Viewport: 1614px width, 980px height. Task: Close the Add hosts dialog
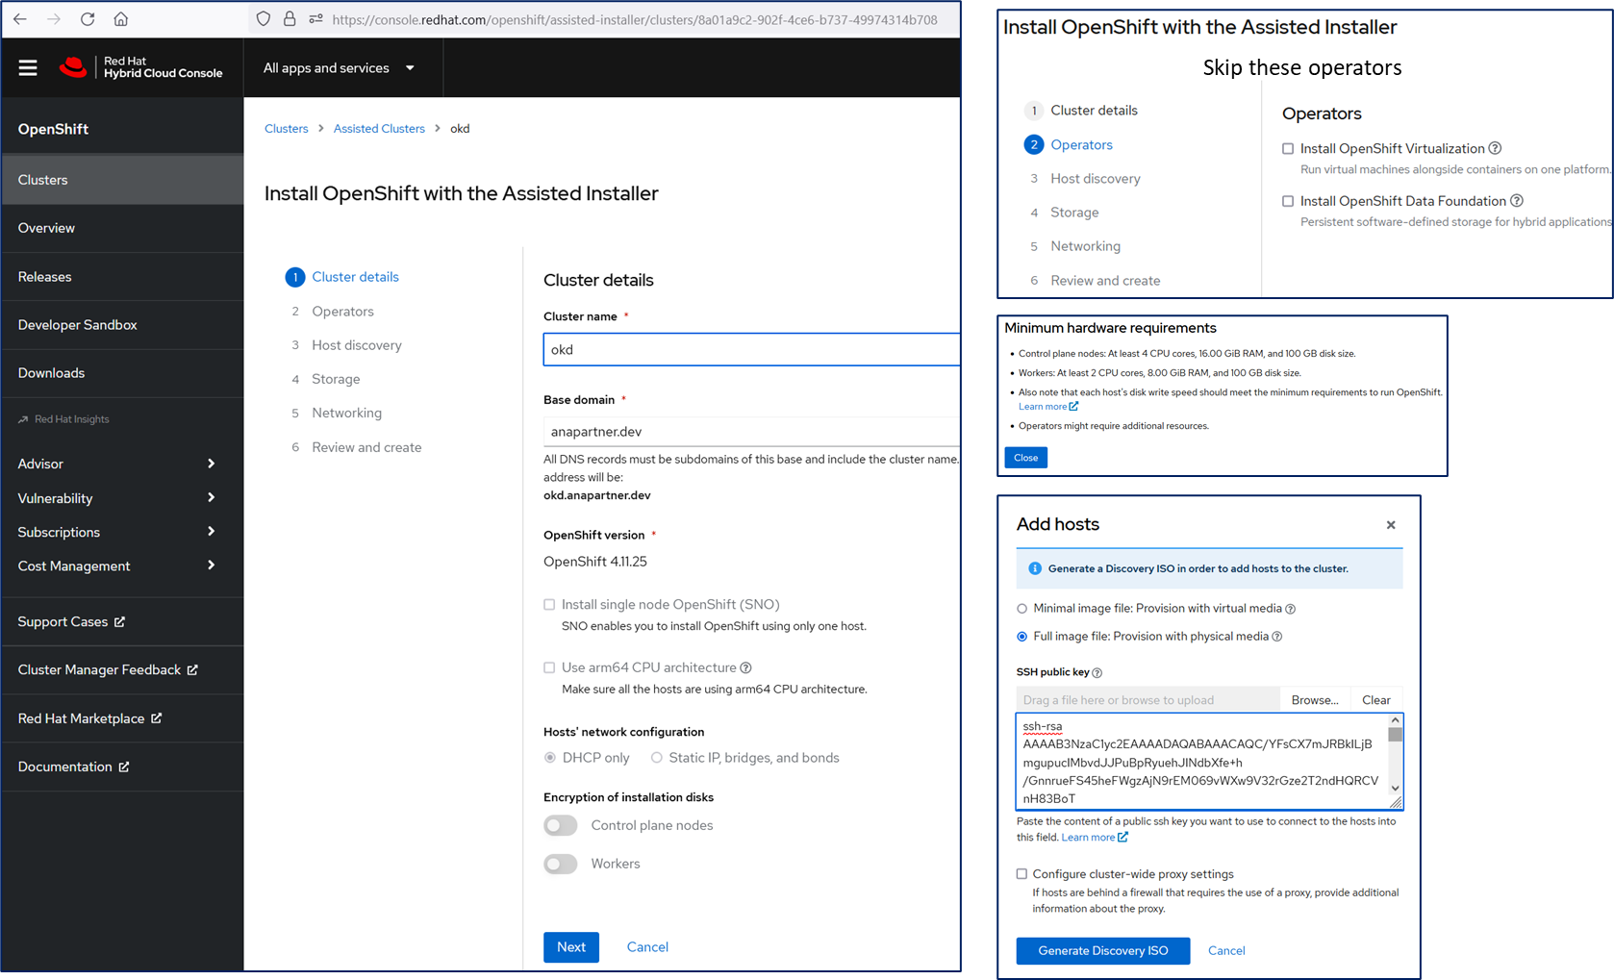[x=1390, y=525]
